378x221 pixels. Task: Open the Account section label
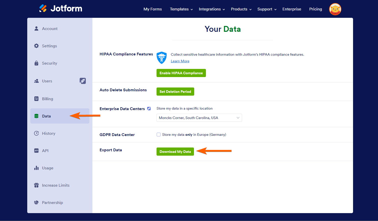point(50,29)
